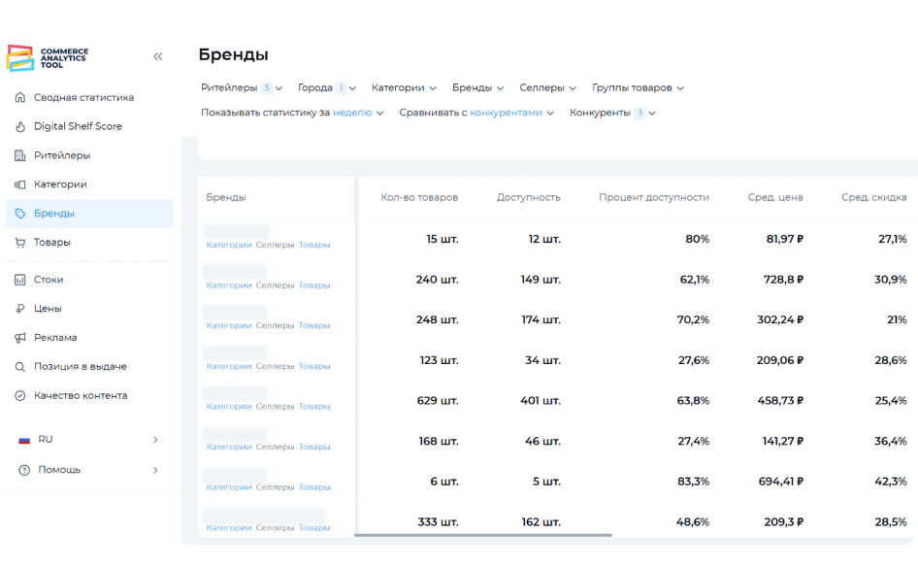The width and height of the screenshot is (918, 567).
Task: Open Товары link in the 248 шт. row
Action: pos(314,325)
